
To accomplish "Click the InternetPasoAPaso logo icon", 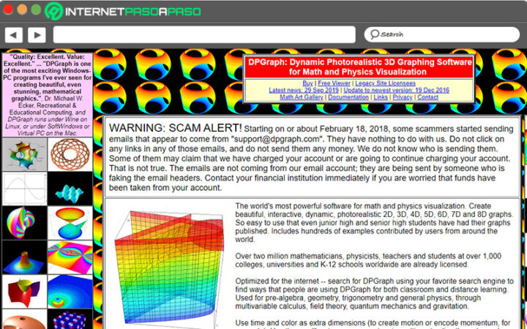I will click(x=53, y=11).
